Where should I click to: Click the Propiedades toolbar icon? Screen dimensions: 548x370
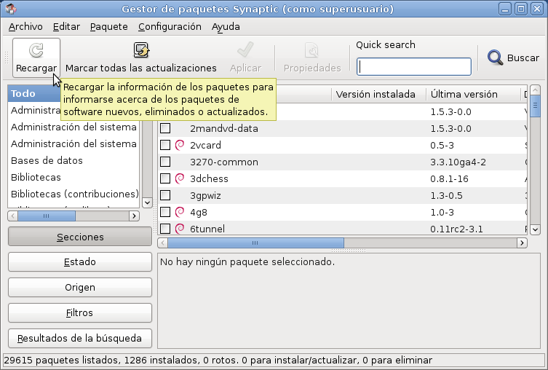pos(311,50)
